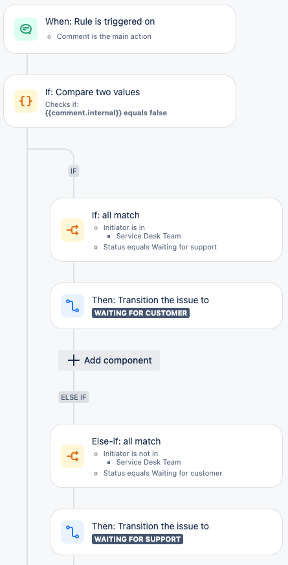The image size is (288, 565).
Task: Click the Initiator is not in condition line
Action: coord(131,454)
